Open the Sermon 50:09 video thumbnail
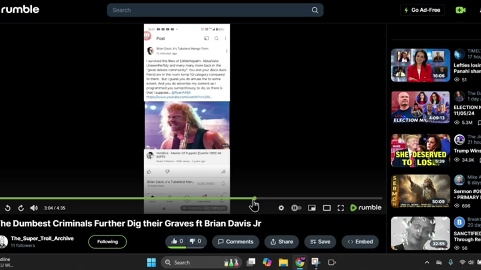This screenshot has width=481, height=270. 420,191
